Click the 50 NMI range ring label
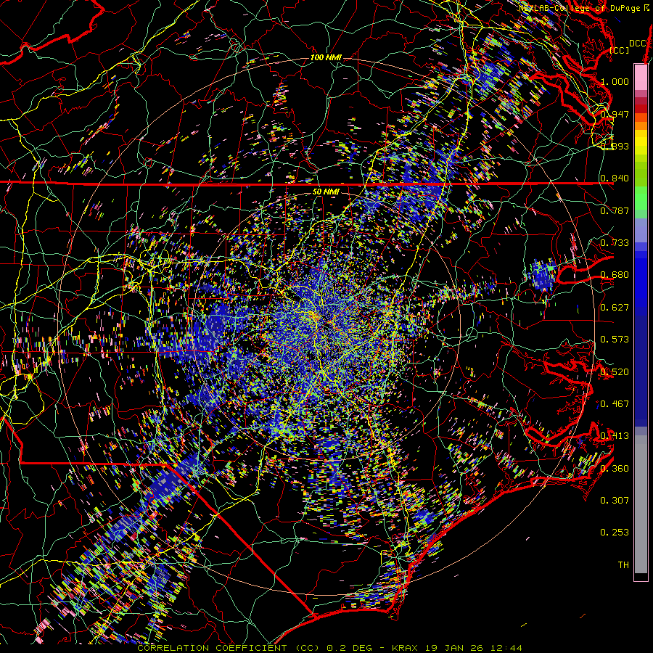Viewport: 653px width, 653px height. [326, 192]
